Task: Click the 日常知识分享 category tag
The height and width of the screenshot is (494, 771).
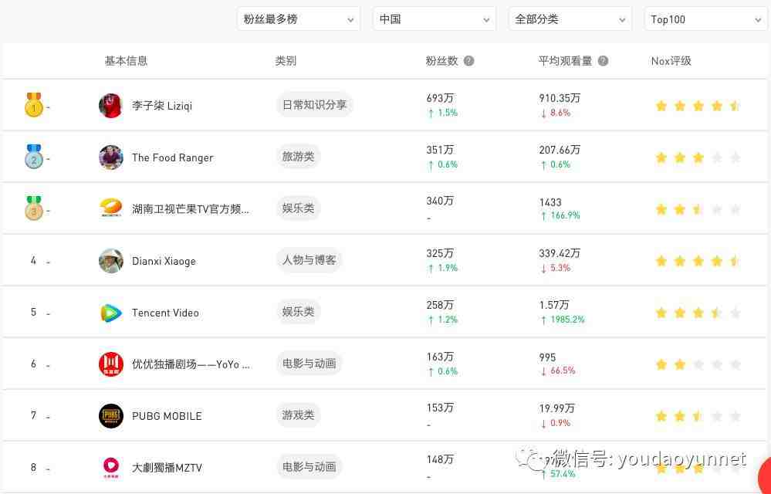Action: [315, 105]
